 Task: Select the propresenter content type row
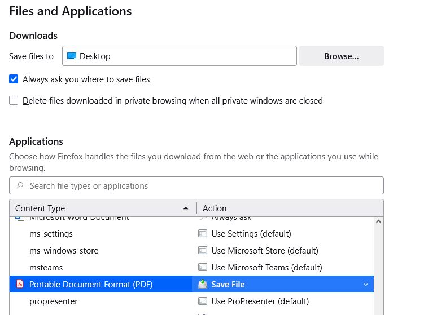click(54, 301)
